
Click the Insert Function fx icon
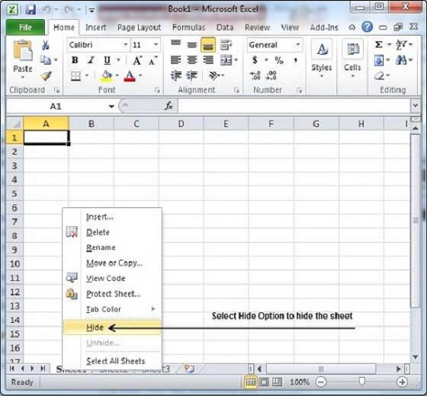[x=169, y=106]
